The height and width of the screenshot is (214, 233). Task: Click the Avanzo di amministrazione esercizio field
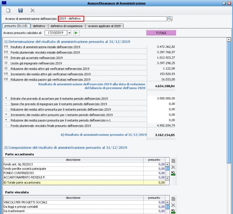click(x=112, y=19)
